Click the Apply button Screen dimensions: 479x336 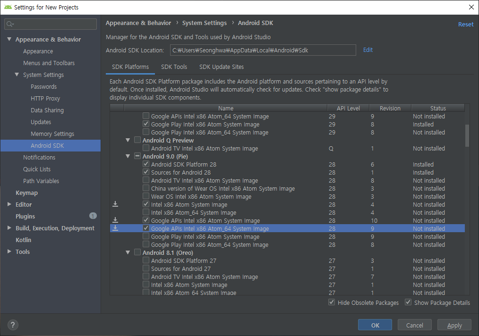click(454, 325)
